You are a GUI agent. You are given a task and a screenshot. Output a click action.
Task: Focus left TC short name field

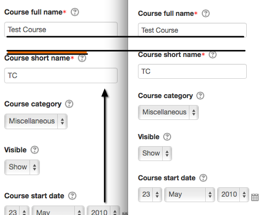coord(61,75)
